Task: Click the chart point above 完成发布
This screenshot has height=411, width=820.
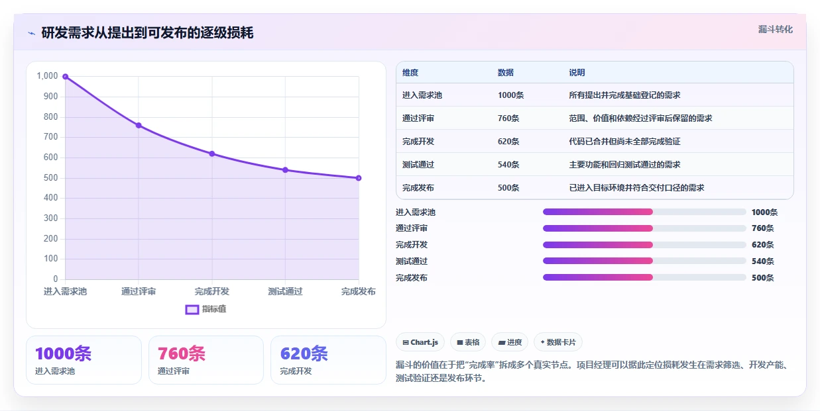Action: click(359, 178)
